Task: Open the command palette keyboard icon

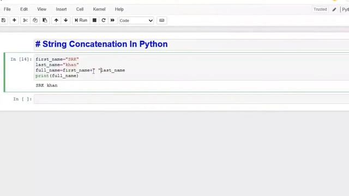Action: point(162,21)
